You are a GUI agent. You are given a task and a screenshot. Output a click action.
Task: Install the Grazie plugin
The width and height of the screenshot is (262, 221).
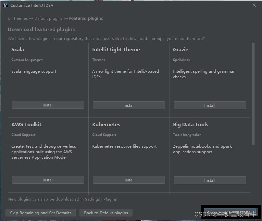click(210, 105)
